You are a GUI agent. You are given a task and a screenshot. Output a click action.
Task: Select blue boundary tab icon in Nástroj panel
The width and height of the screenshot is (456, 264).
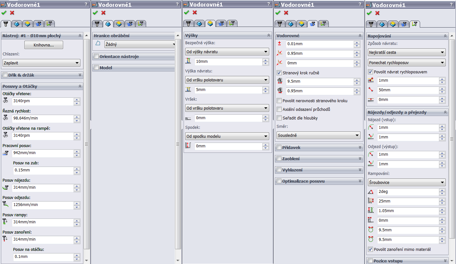point(17,24)
